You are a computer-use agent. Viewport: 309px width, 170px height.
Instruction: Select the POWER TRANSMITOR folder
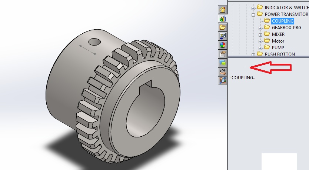coord(286,14)
